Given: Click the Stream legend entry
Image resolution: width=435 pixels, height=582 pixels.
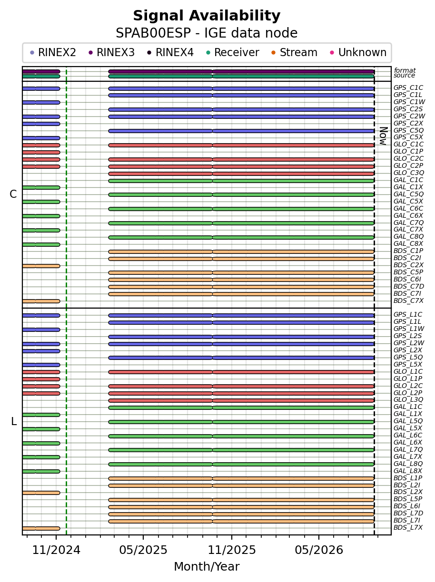Looking at the screenshot, I should (x=293, y=53).
